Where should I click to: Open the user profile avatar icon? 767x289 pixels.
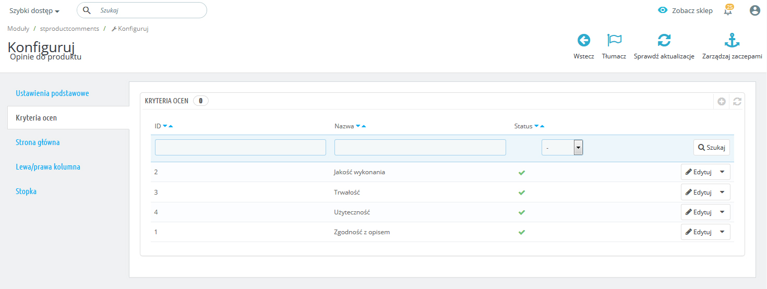(754, 10)
